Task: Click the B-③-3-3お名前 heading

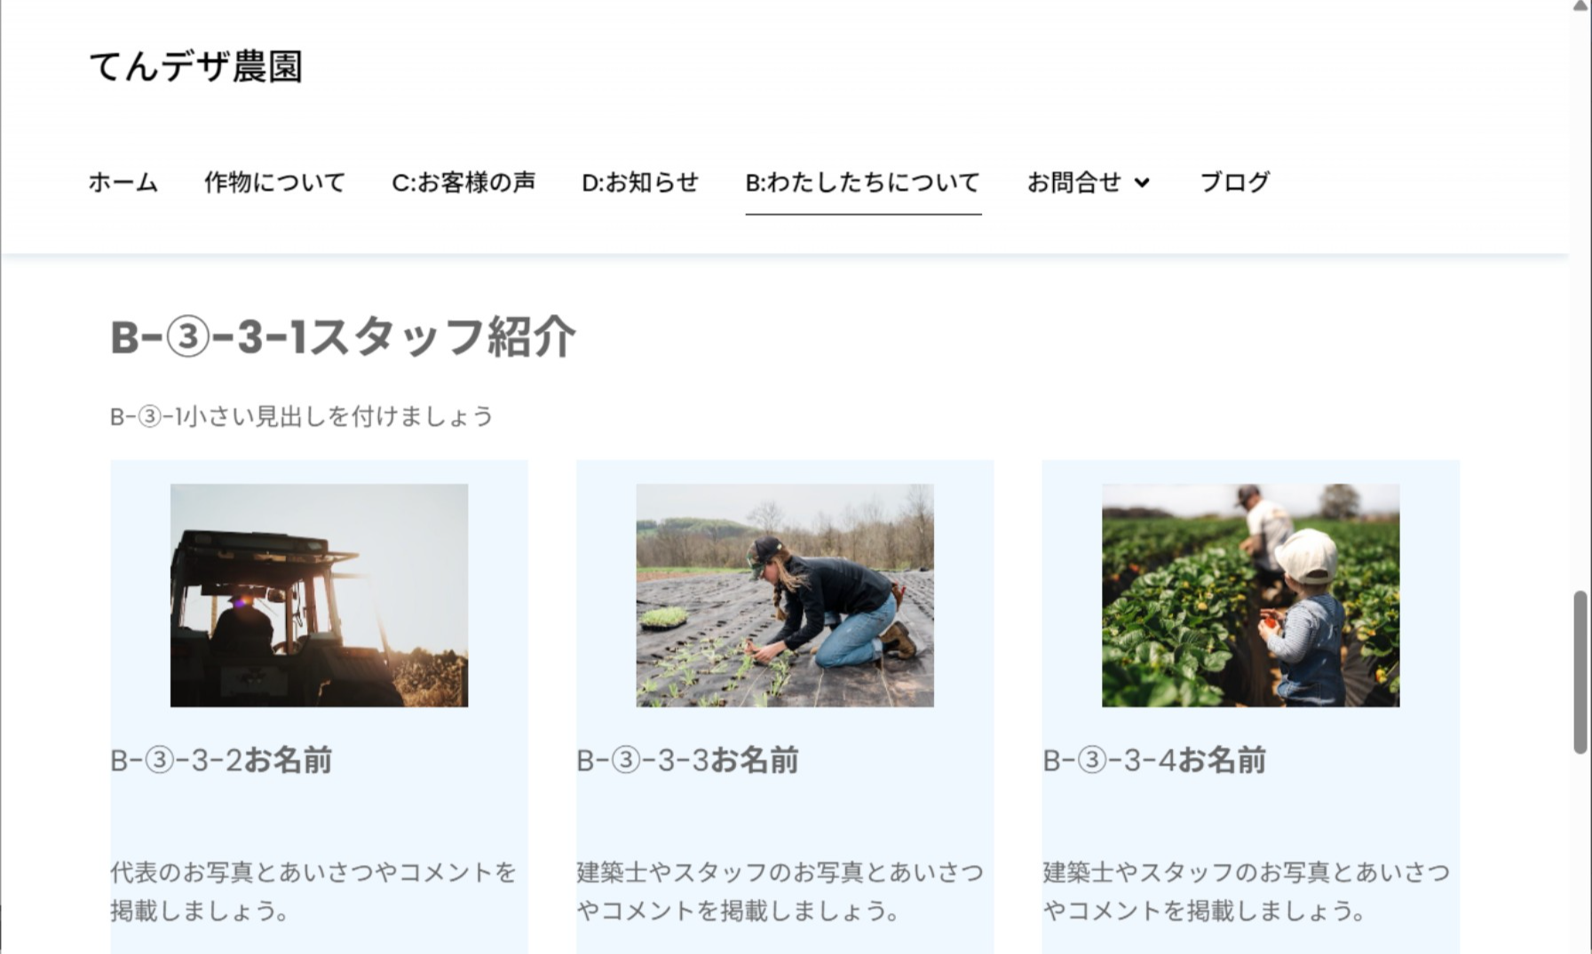Action: click(x=687, y=761)
